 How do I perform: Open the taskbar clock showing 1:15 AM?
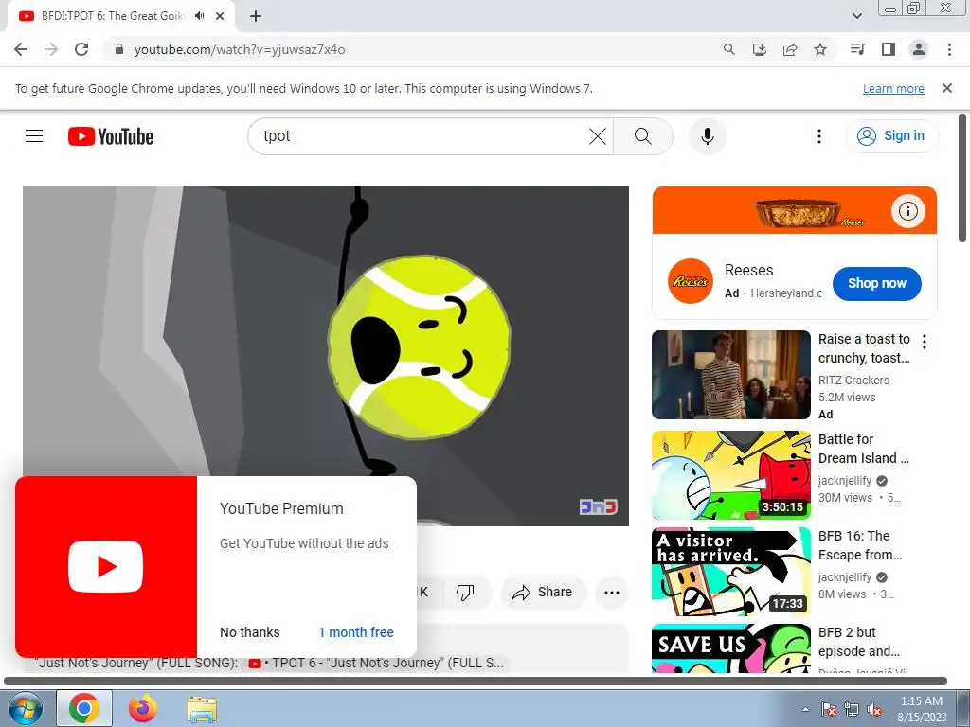922,709
